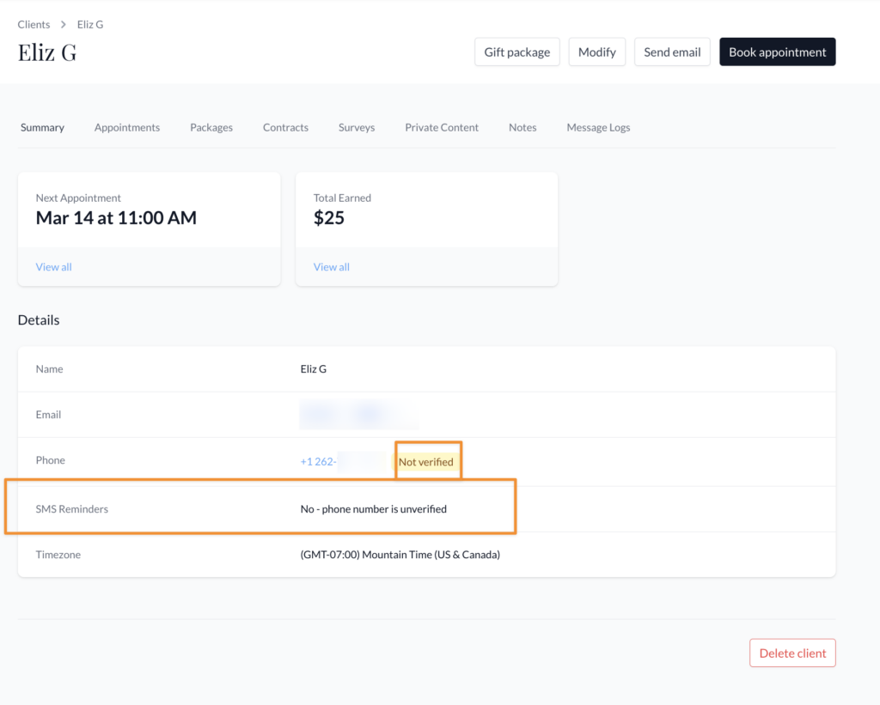Open the Notes tab
Viewport: 880px width, 705px height.
tap(522, 128)
